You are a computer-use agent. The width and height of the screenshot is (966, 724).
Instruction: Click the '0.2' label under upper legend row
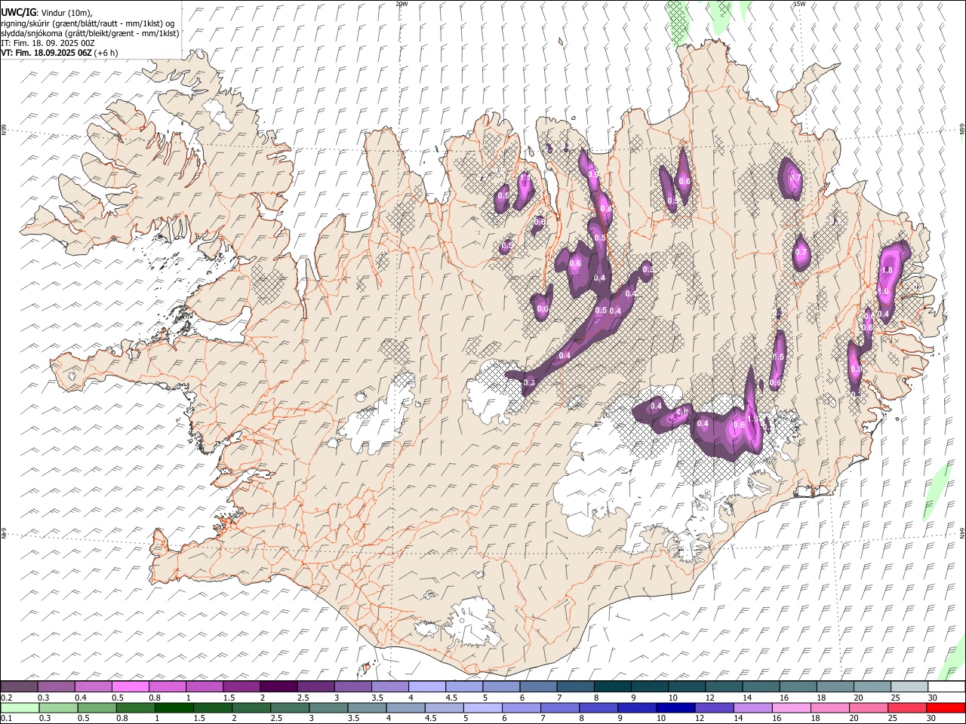tap(6, 698)
